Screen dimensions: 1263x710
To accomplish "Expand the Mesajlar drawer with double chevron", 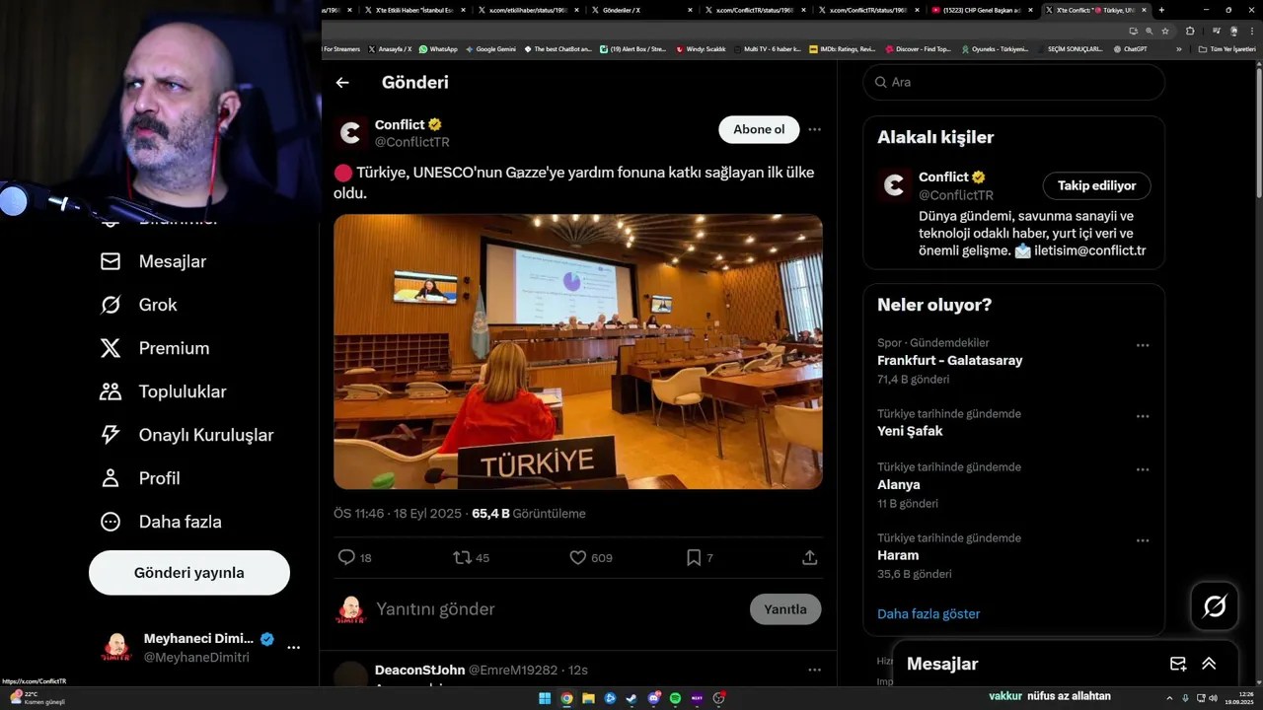I will point(1209,664).
